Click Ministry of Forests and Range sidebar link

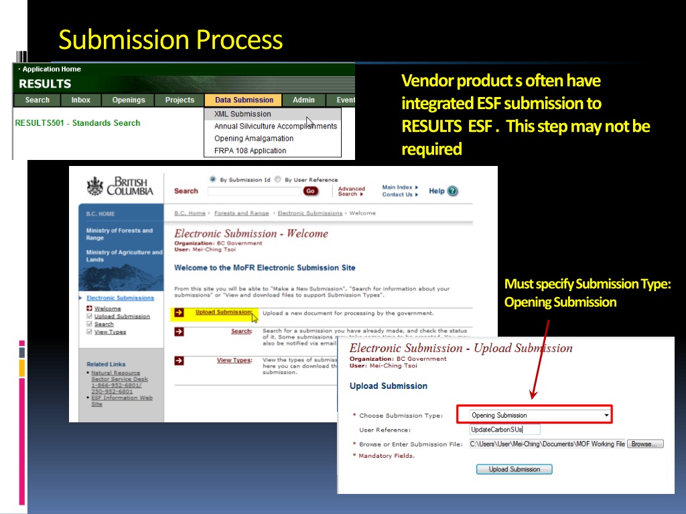(x=119, y=234)
